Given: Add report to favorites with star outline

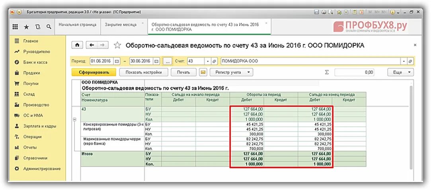Looking at the screenshot, I should coord(117,45).
